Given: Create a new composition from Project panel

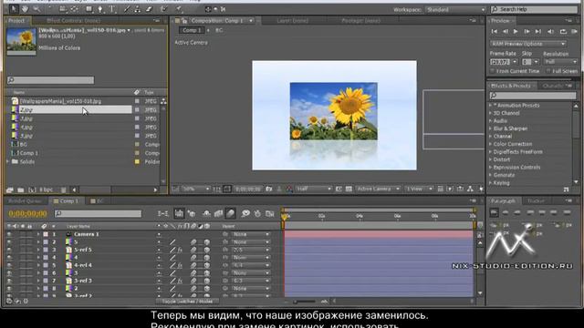Looking at the screenshot, I should 32,190.
